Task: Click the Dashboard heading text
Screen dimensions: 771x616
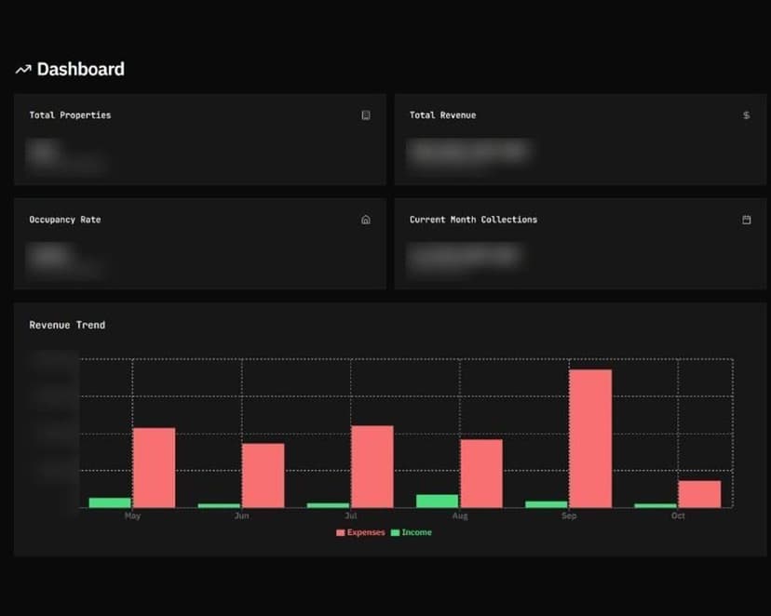Action: point(81,69)
